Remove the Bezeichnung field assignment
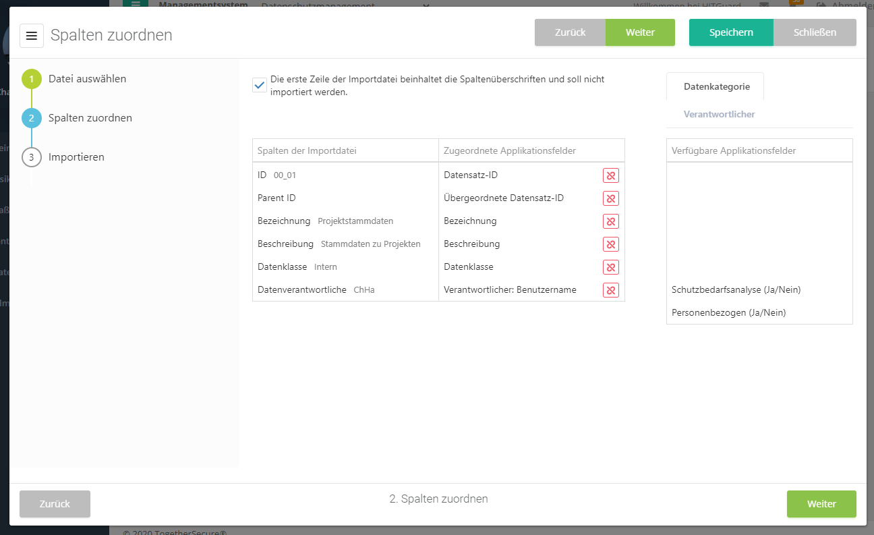This screenshot has width=874, height=535. click(x=610, y=221)
